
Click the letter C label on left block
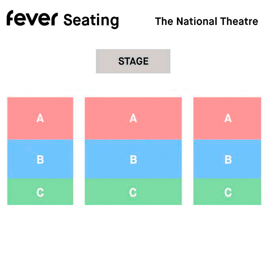click(40, 192)
